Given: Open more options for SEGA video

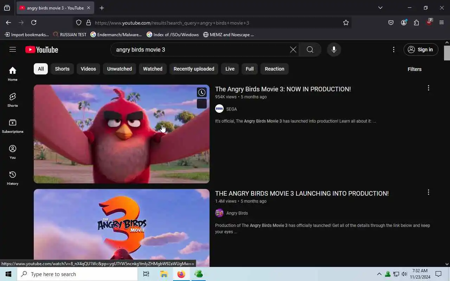Looking at the screenshot, I should coord(428,88).
